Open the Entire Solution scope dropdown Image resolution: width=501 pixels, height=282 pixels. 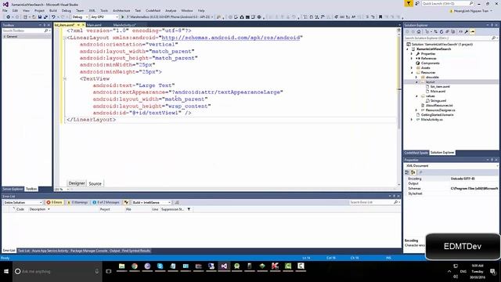tap(23, 202)
